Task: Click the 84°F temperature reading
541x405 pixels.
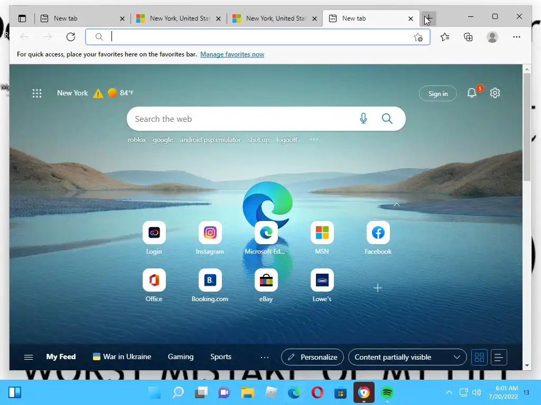Action: (x=126, y=93)
